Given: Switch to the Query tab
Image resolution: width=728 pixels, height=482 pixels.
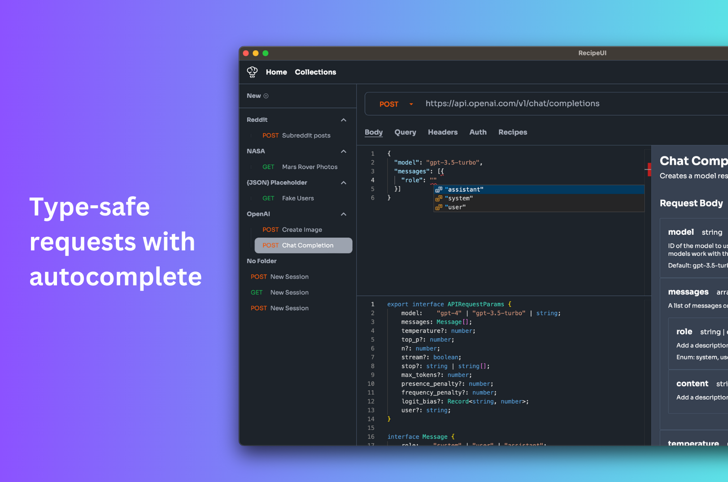Looking at the screenshot, I should point(405,132).
